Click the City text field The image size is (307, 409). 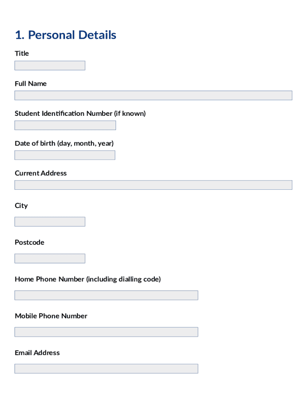click(x=50, y=222)
